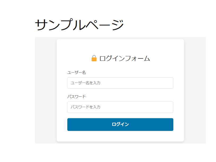Click the orange padlock icon
This screenshot has height=162, width=216.
[94, 58]
